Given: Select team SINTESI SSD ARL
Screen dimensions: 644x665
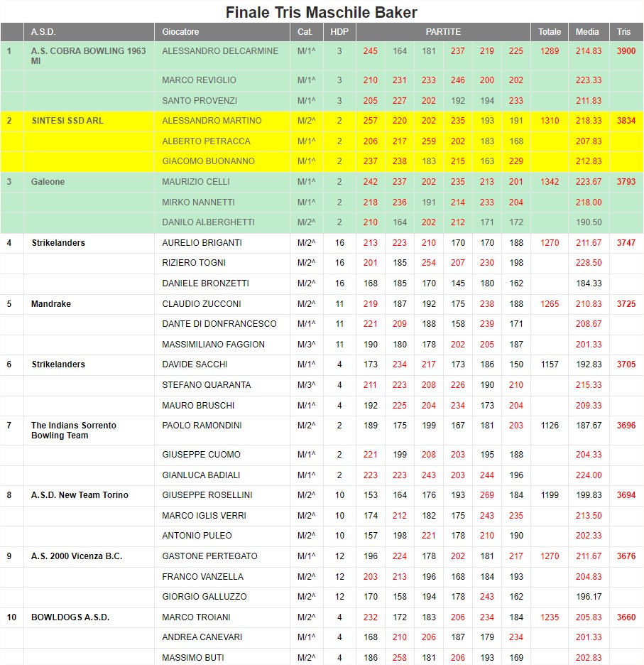Looking at the screenshot, I should tap(67, 121).
